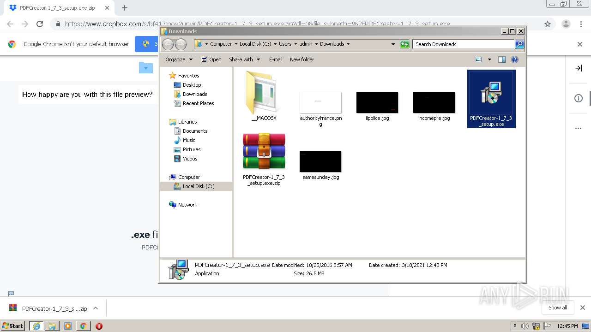
Task: Click admin in the address breadcrumb
Action: (x=306, y=44)
